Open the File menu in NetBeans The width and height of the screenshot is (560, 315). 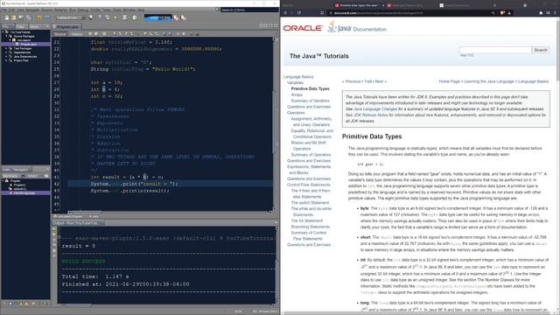coord(3,10)
